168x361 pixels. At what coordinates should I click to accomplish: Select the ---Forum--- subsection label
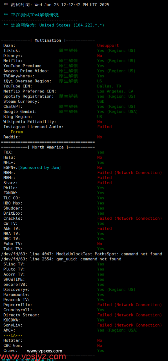(x=17, y=132)
